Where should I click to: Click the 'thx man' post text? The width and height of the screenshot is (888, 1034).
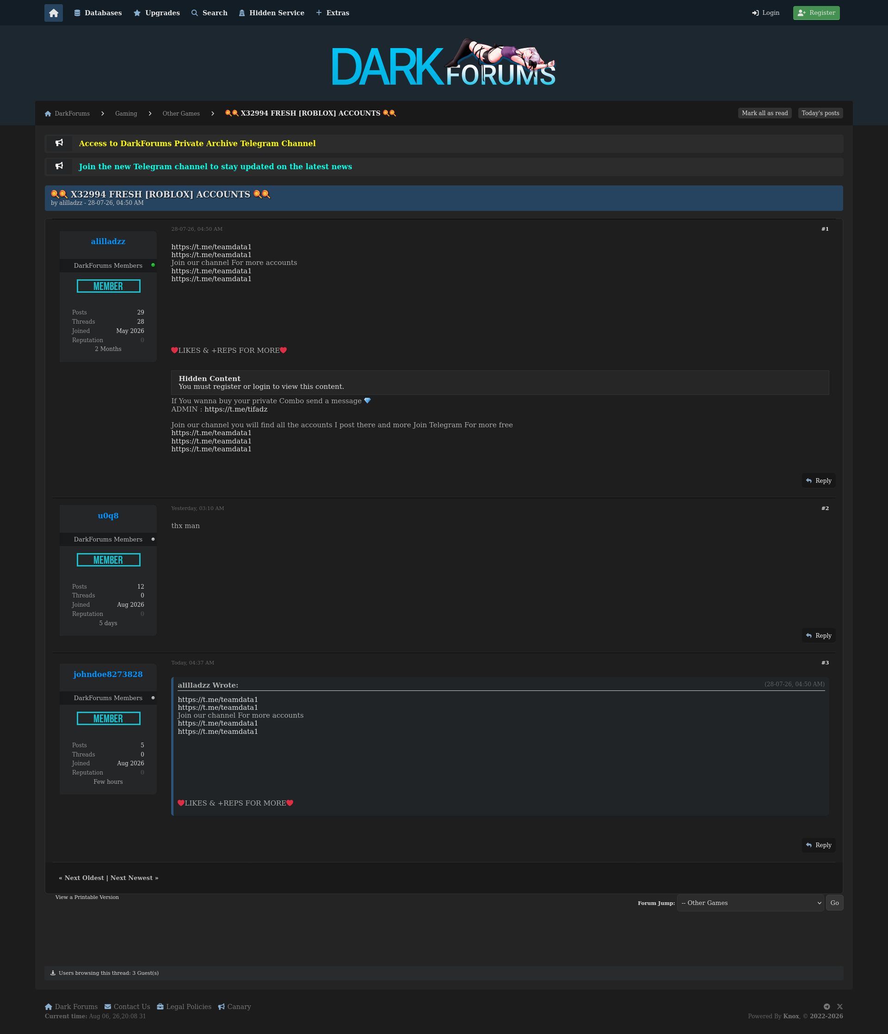(x=185, y=526)
